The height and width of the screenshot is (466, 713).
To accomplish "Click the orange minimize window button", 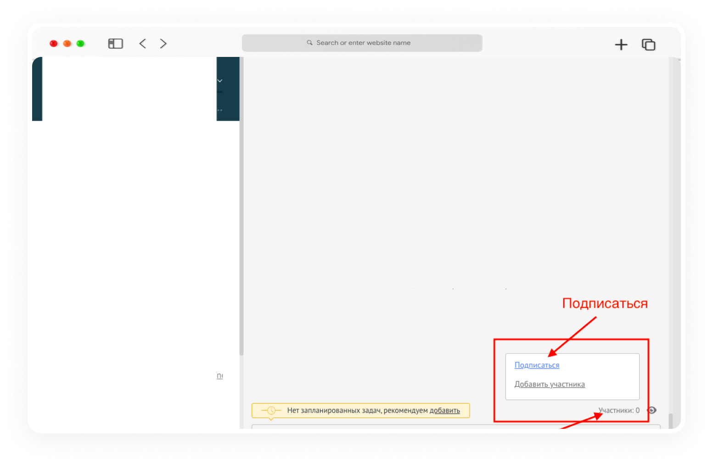I will (67, 44).
